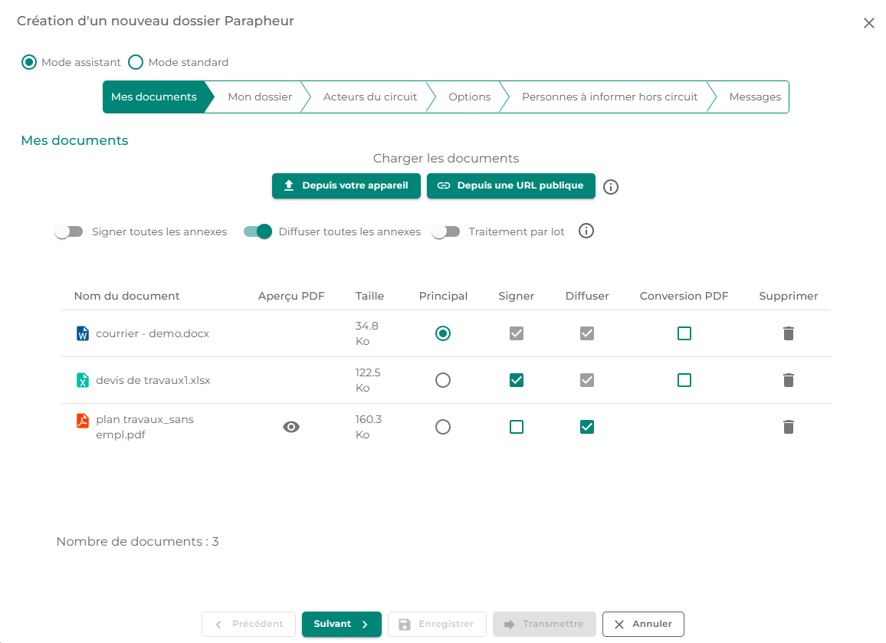Click the Excel icon beside devis de travaux1.xlsx
The height and width of the screenshot is (643, 886).
click(83, 380)
